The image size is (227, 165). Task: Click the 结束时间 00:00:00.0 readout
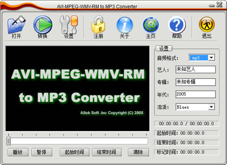(186, 142)
